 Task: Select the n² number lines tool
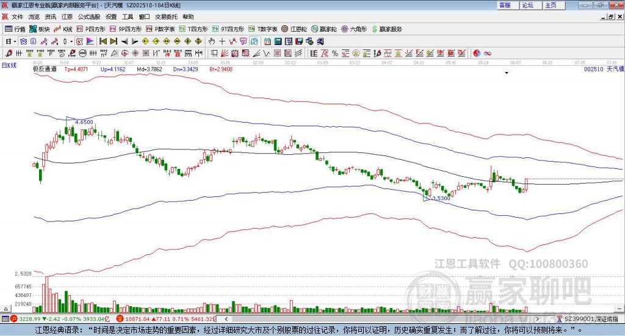pyautogui.click(x=104, y=53)
